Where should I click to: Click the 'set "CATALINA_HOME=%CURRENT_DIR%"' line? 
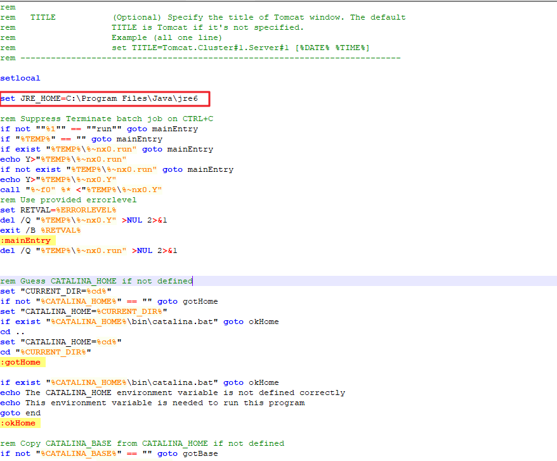84,311
